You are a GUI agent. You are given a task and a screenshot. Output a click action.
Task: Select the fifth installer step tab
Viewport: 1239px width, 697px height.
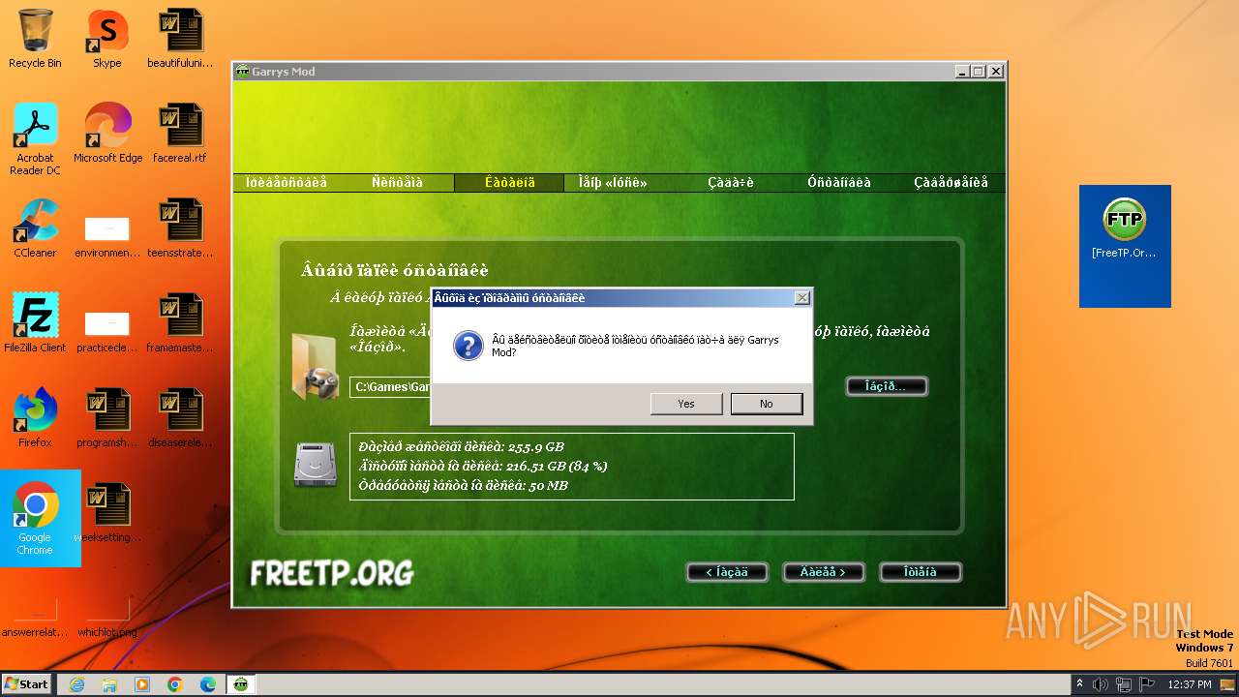(731, 182)
